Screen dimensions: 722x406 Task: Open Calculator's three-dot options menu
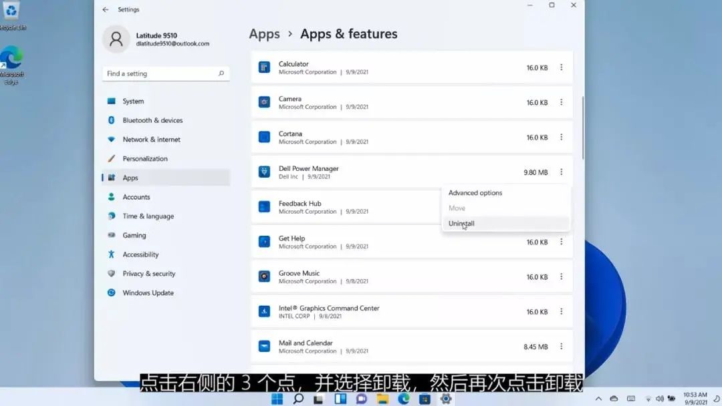coord(560,67)
